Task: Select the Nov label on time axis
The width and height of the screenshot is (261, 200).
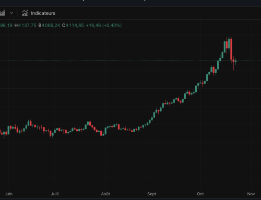Action: (x=251, y=194)
